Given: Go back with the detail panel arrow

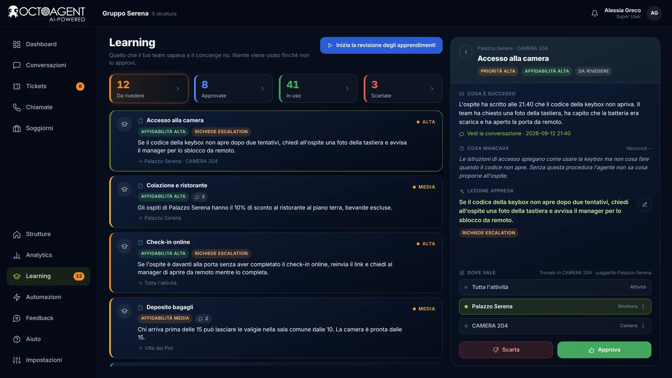Looking at the screenshot, I should 466,52.
